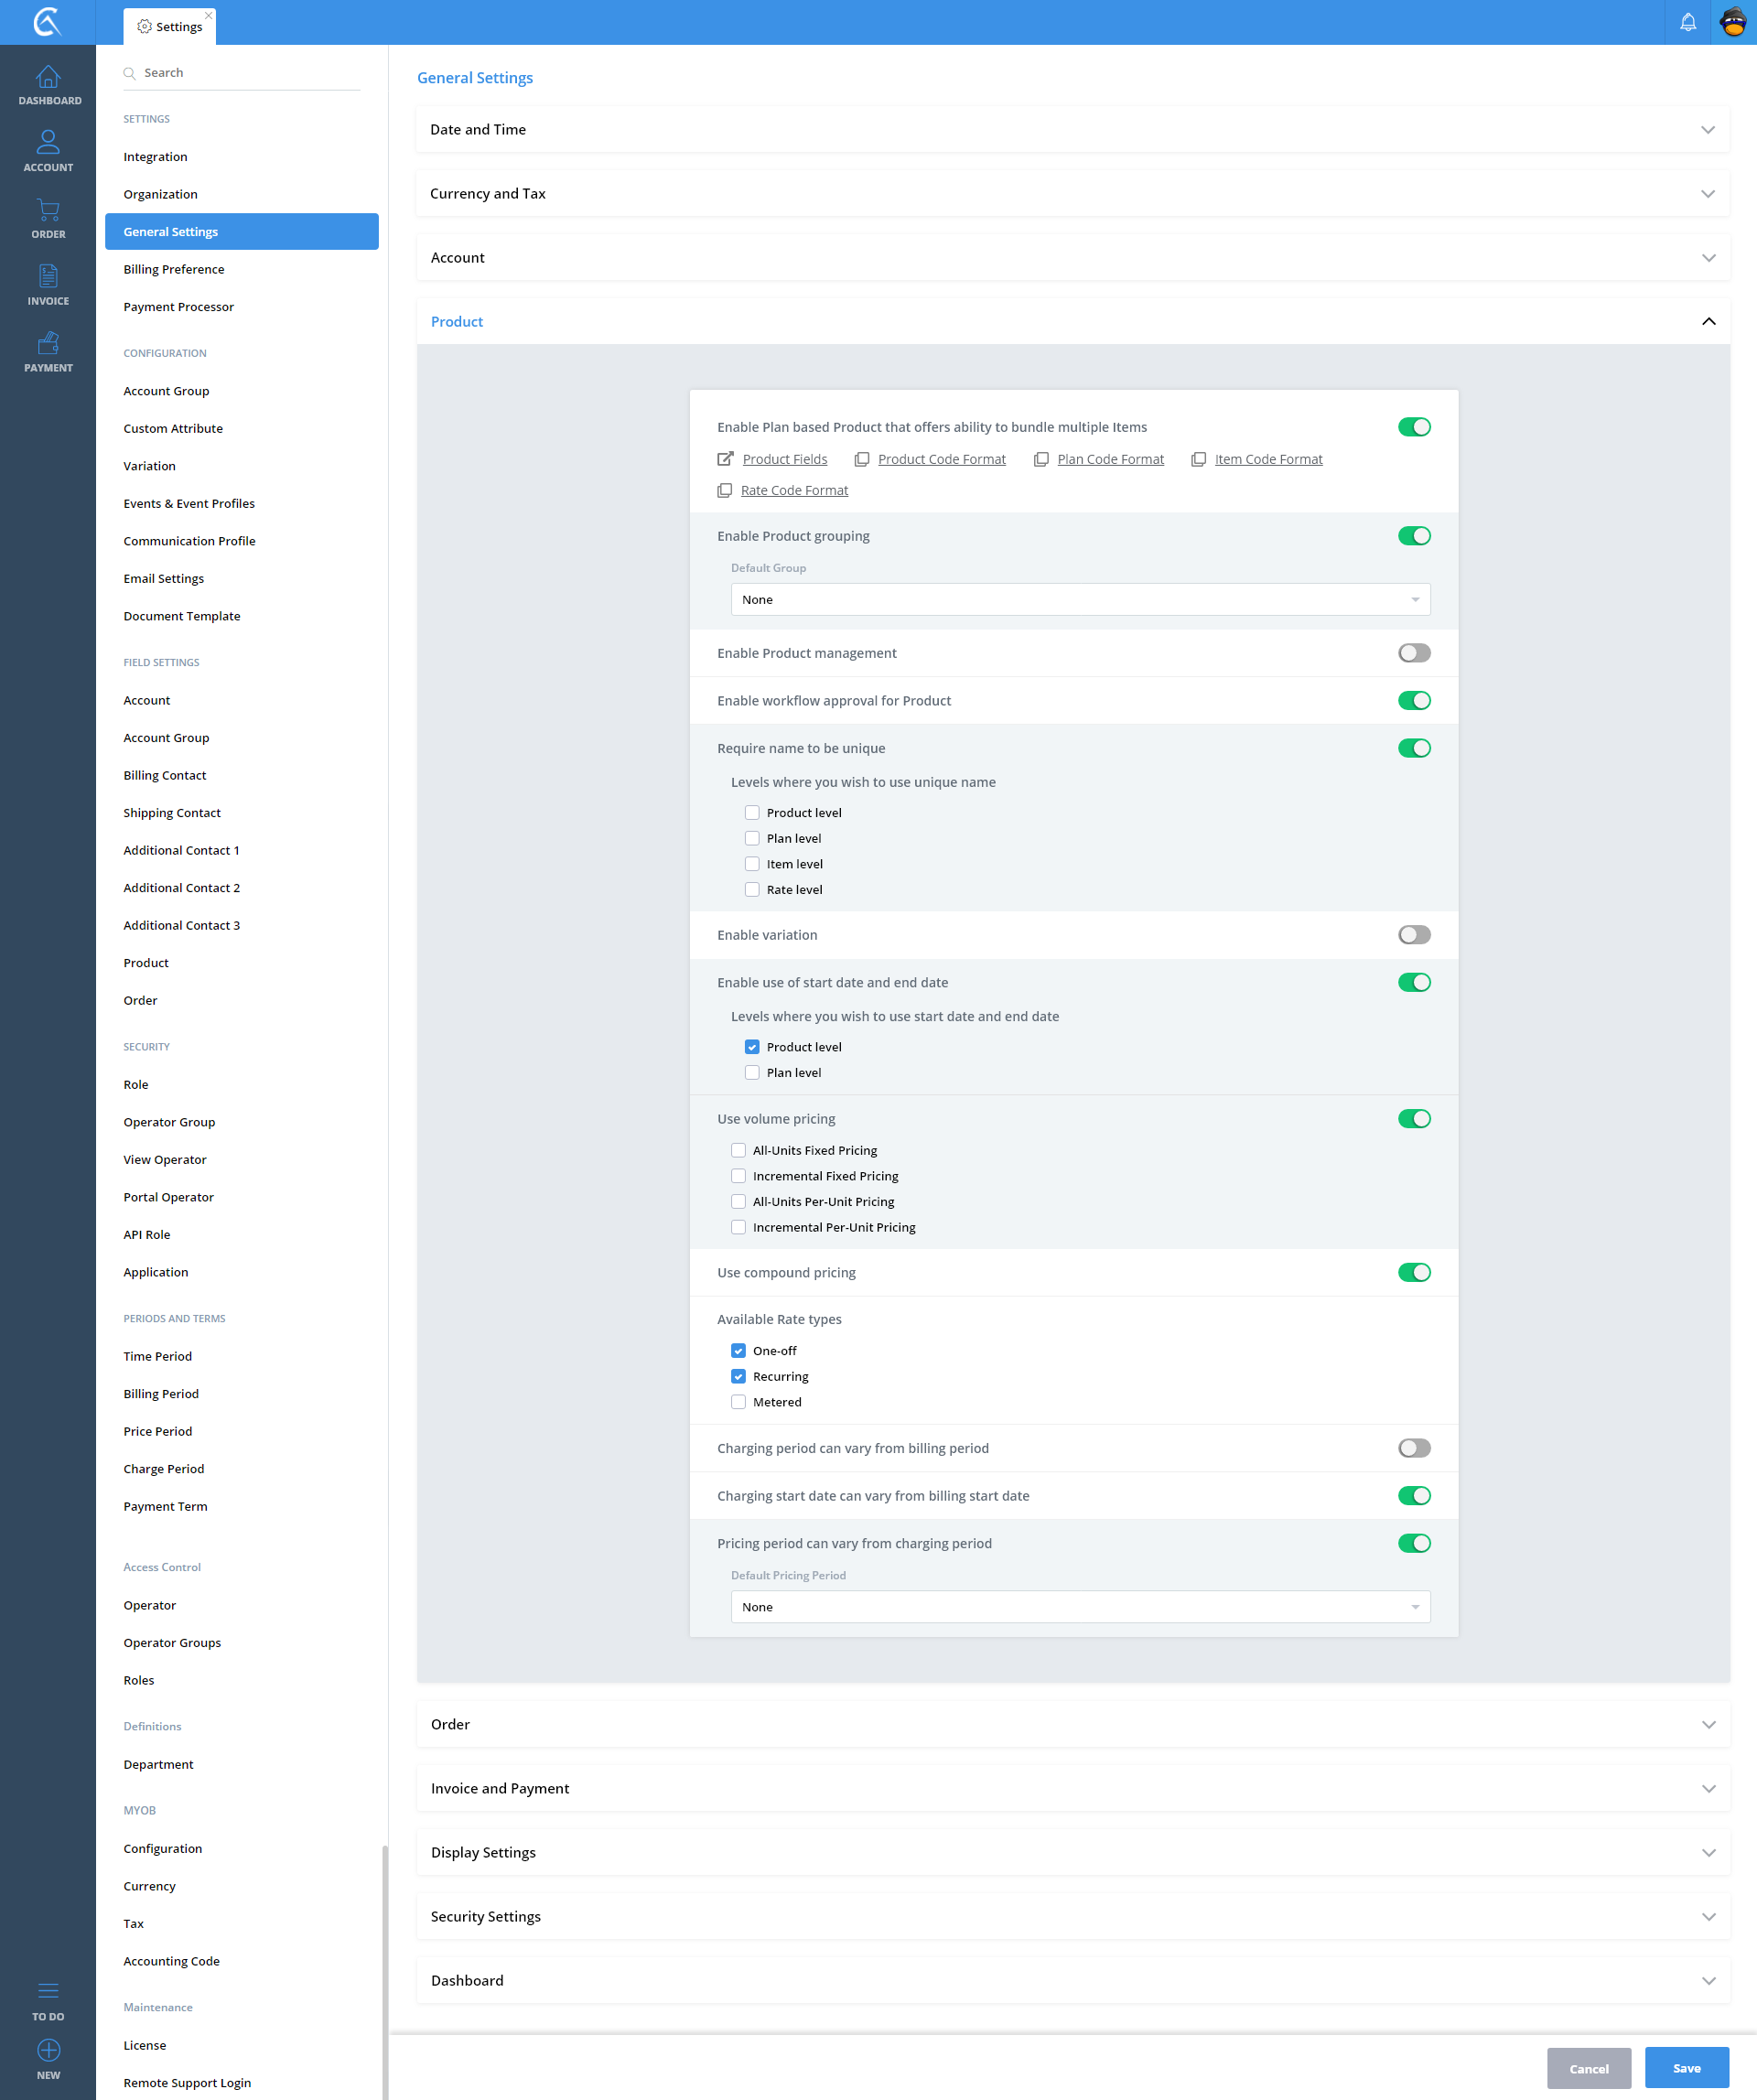Image resolution: width=1757 pixels, height=2100 pixels.
Task: Select Billing Preference in settings menu
Action: point(174,269)
